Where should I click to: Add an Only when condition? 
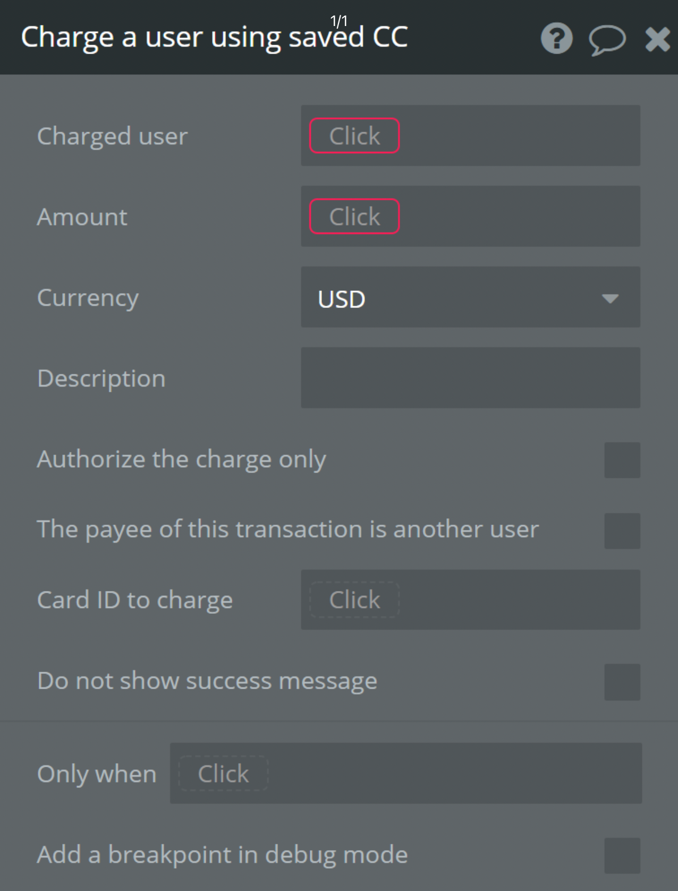[x=222, y=774]
